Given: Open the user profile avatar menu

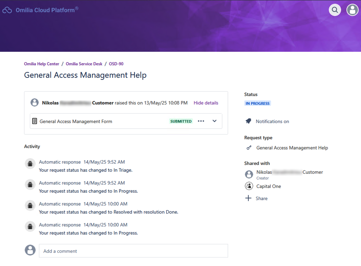Looking at the screenshot, I should click(352, 10).
